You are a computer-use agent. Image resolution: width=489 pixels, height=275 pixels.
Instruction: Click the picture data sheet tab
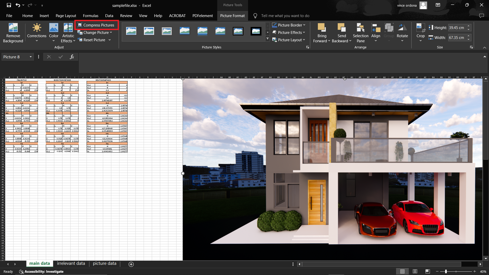(105, 264)
